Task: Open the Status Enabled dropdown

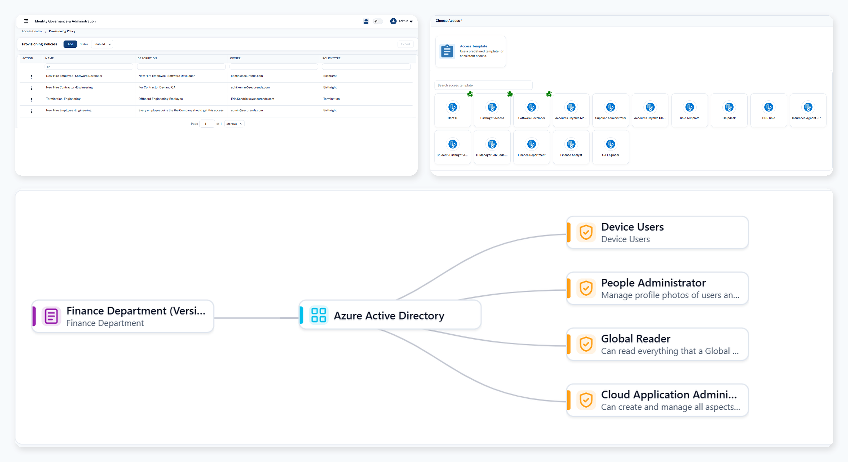Action: point(102,44)
